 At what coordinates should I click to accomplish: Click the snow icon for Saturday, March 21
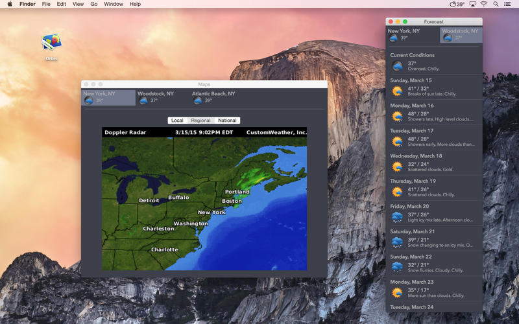[x=397, y=242]
